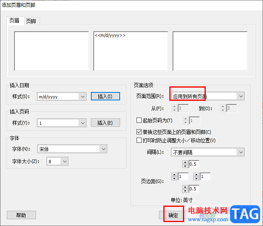The height and width of the screenshot is (226, 263).
Task: Open the font size dropdown showing 8
Action: coord(65,161)
